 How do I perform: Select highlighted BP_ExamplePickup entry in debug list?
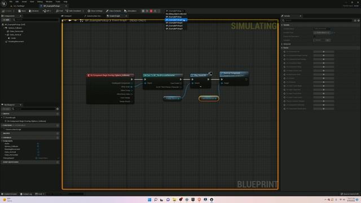pos(176,20)
